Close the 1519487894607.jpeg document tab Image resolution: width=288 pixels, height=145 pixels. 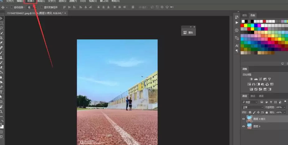point(65,13)
